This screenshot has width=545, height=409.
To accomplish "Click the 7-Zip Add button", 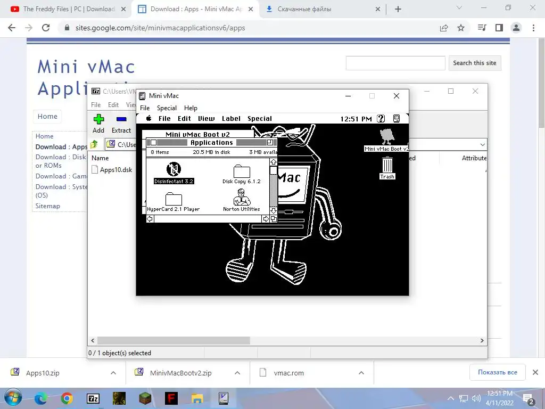I will tap(98, 124).
